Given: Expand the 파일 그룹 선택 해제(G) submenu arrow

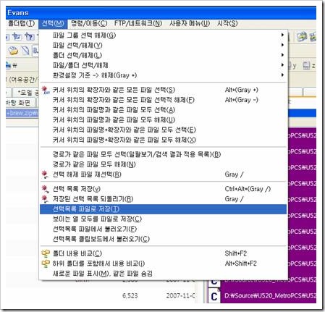Looking at the screenshot, I should pos(282,35).
